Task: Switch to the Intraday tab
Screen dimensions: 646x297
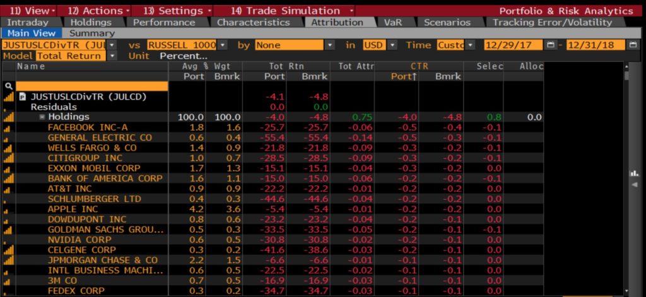Action: pos(28,23)
